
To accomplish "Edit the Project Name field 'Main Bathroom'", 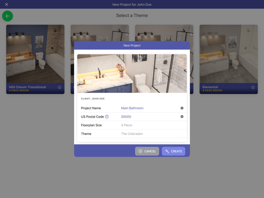I will click(132, 108).
